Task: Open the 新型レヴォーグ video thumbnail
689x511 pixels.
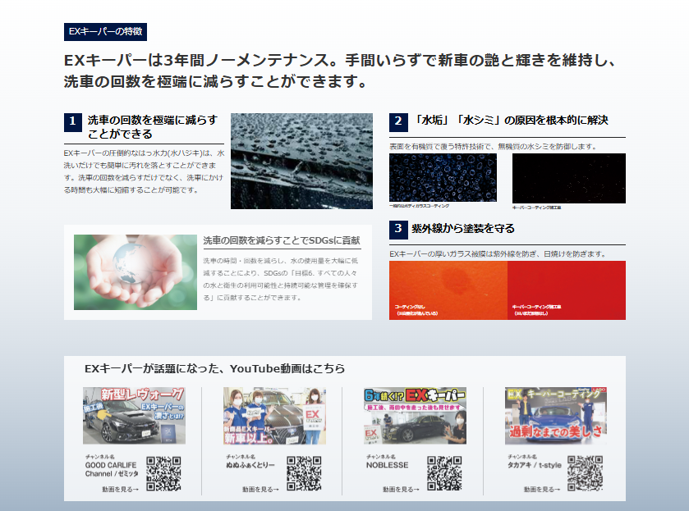Action: pyautogui.click(x=134, y=416)
